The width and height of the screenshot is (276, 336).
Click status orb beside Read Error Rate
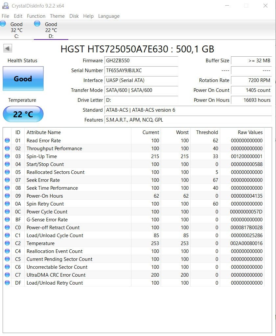7,141
